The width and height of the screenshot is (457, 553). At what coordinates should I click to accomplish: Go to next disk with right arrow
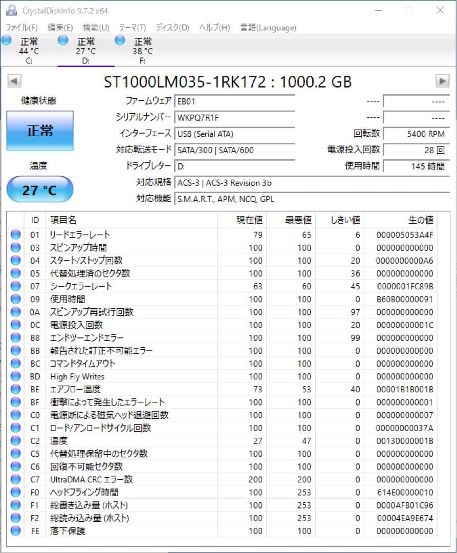click(442, 81)
